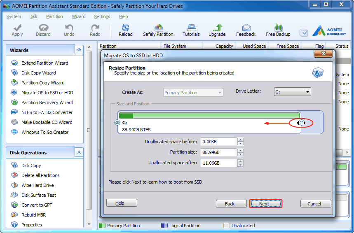Image resolution: width=354 pixels, height=233 pixels.
Task: Click the checkbox icon beside AOMEI logo
Action: tap(304, 33)
